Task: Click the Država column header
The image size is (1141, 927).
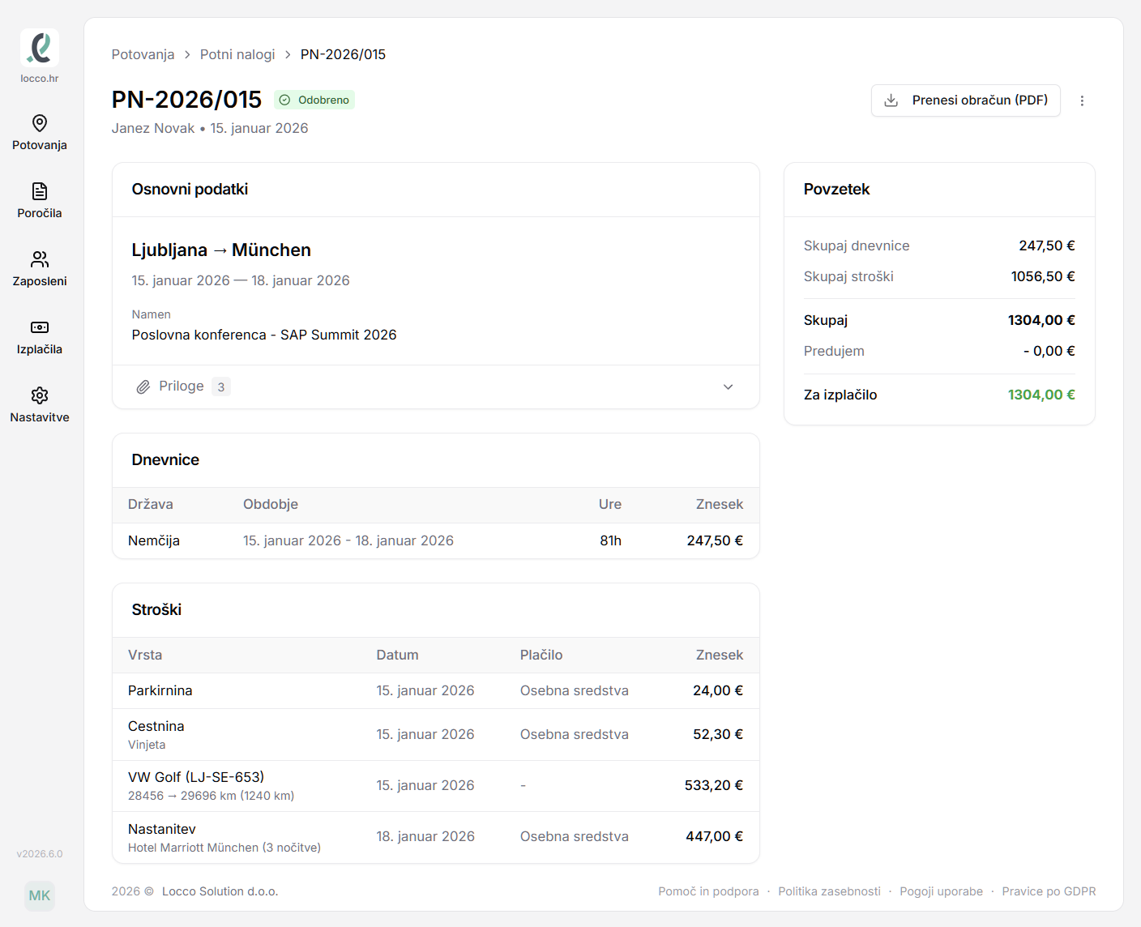Action: click(x=151, y=504)
